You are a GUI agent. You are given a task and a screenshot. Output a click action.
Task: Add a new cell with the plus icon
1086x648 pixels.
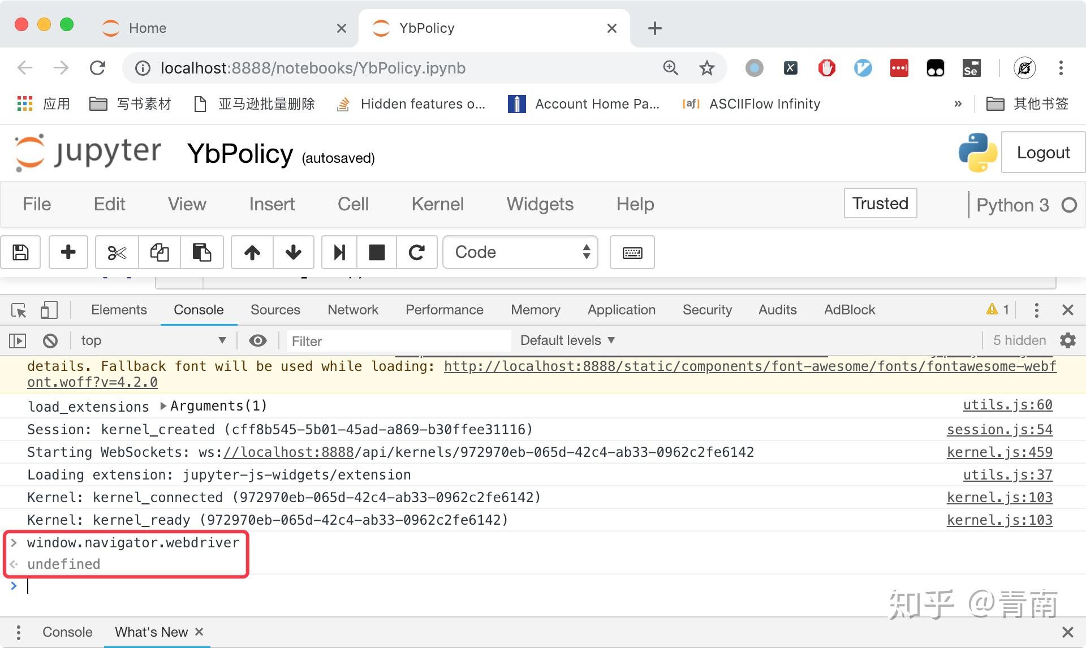[68, 252]
